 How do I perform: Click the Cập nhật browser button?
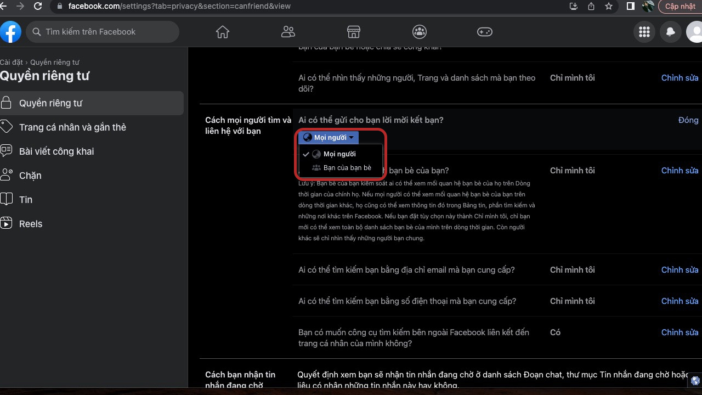(x=680, y=7)
